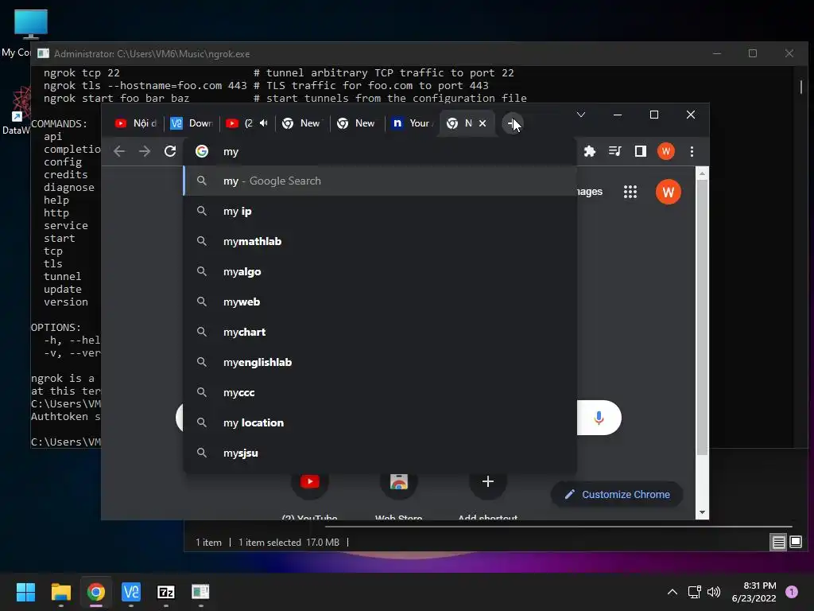Click the ngrok console title bar icon
The width and height of the screenshot is (814, 611).
click(43, 53)
